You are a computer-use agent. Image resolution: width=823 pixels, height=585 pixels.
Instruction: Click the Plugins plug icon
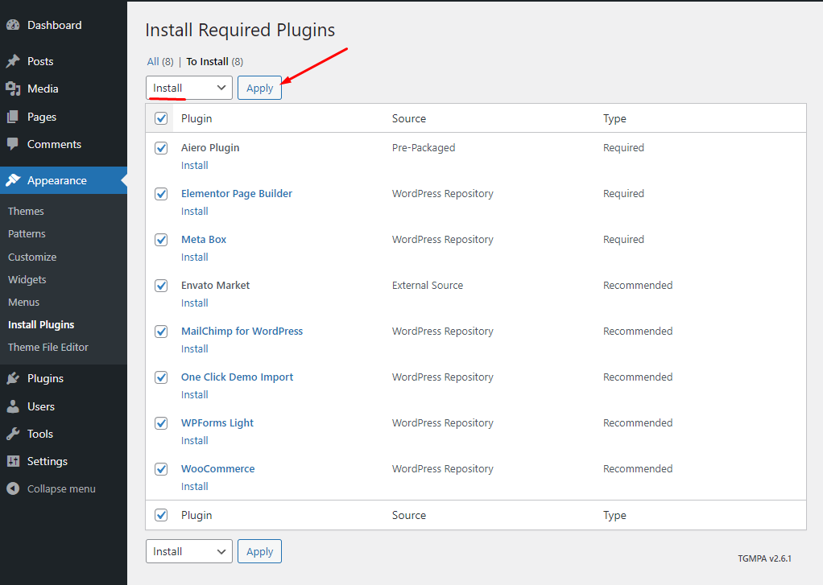click(x=13, y=378)
